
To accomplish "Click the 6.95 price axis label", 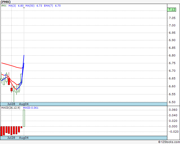I will point(172,33).
